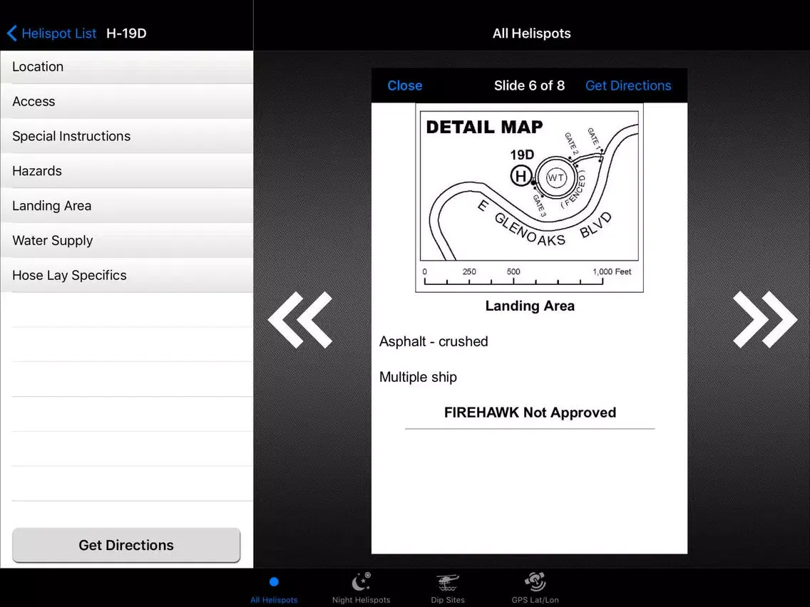Click the 'FIREHAWK Not Approved' text
Screen dimensions: 810x607
tap(530, 413)
